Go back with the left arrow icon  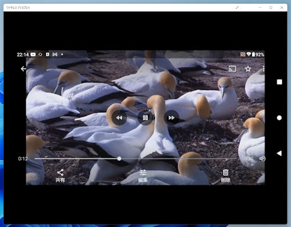pyautogui.click(x=23, y=69)
